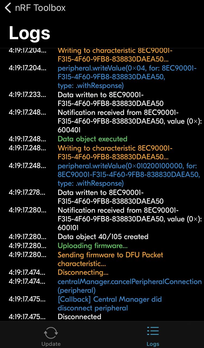Tap 'Data object 40/105 created' log line

tap(103, 237)
